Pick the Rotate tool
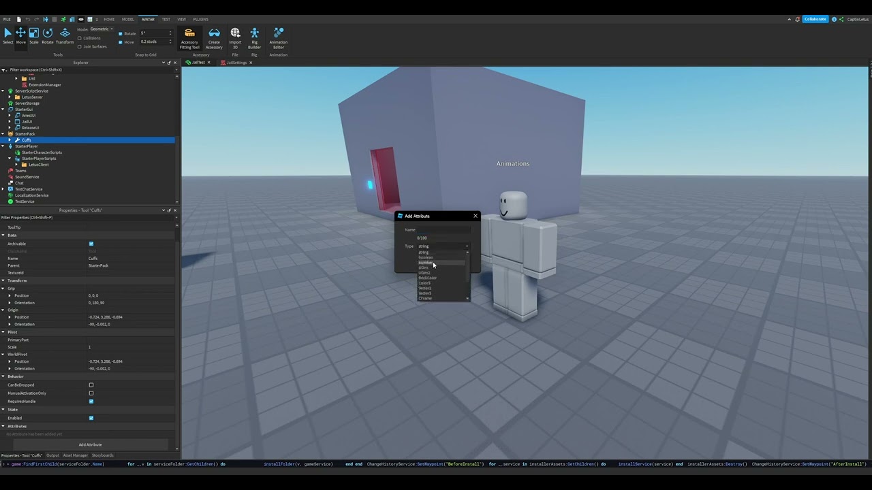The height and width of the screenshot is (490, 872). pyautogui.click(x=47, y=35)
